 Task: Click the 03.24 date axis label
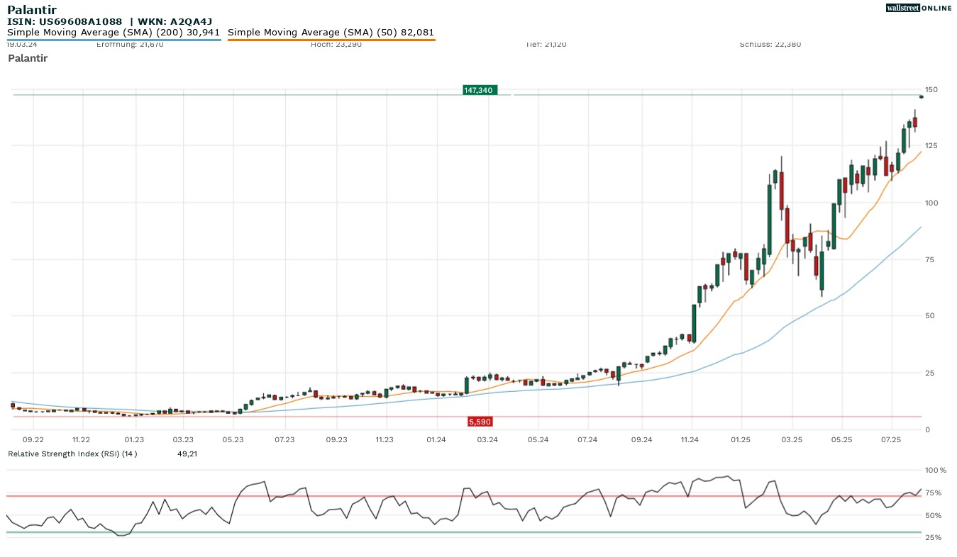(x=487, y=440)
